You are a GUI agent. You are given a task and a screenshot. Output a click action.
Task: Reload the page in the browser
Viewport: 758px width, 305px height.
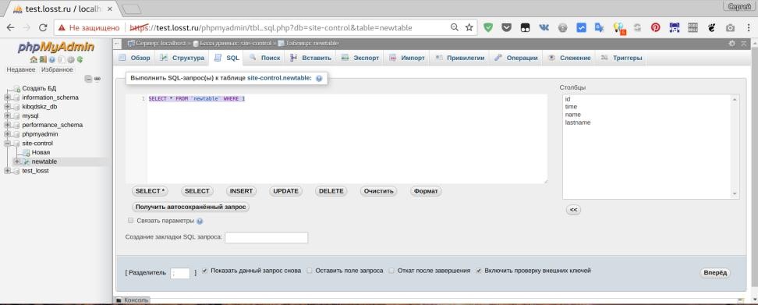tap(43, 27)
